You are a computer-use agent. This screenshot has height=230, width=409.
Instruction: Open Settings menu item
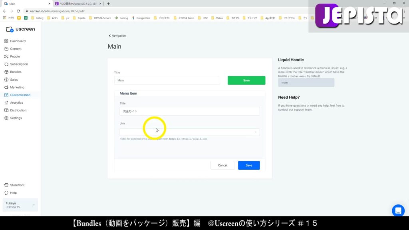tap(16, 118)
